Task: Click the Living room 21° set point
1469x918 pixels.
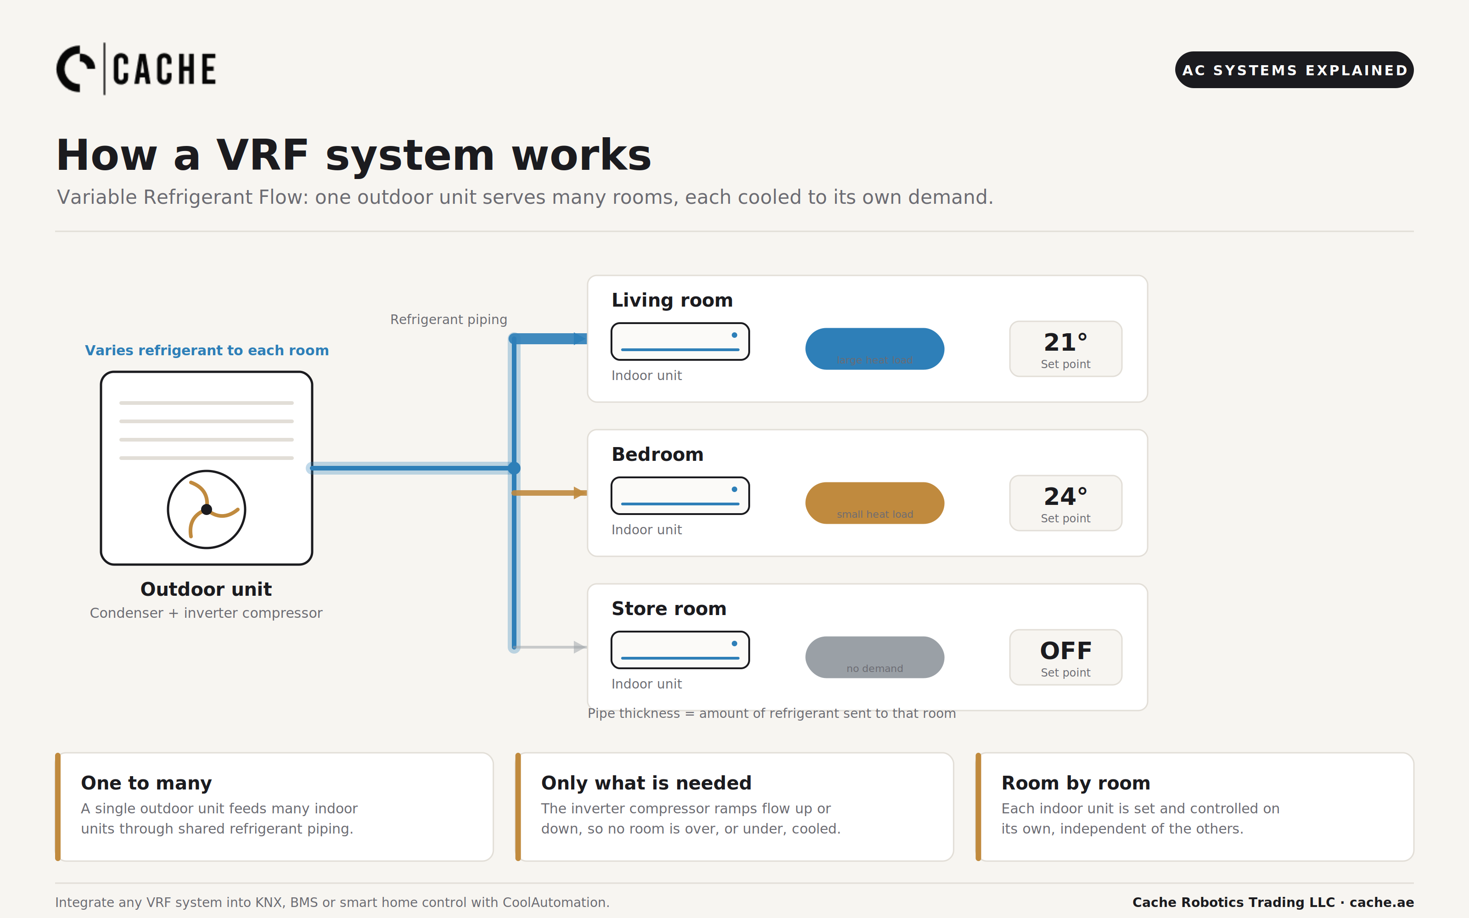Action: [x=1065, y=349]
